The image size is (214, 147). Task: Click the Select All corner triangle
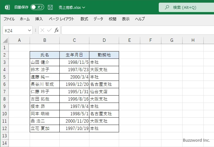5,40
